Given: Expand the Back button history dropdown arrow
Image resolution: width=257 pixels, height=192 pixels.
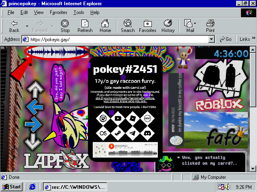Looking at the screenshot, I should pos(27,26).
